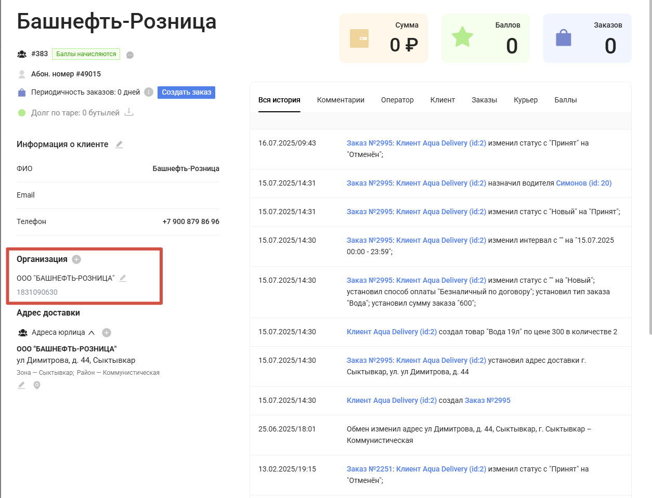Click the green star icon in Баллов card
652x498 pixels.
point(462,37)
